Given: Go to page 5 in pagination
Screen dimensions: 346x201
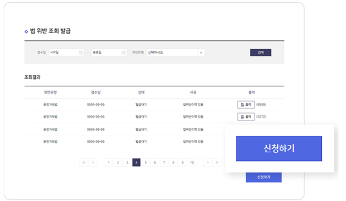Looking at the screenshot, I should point(145,163).
